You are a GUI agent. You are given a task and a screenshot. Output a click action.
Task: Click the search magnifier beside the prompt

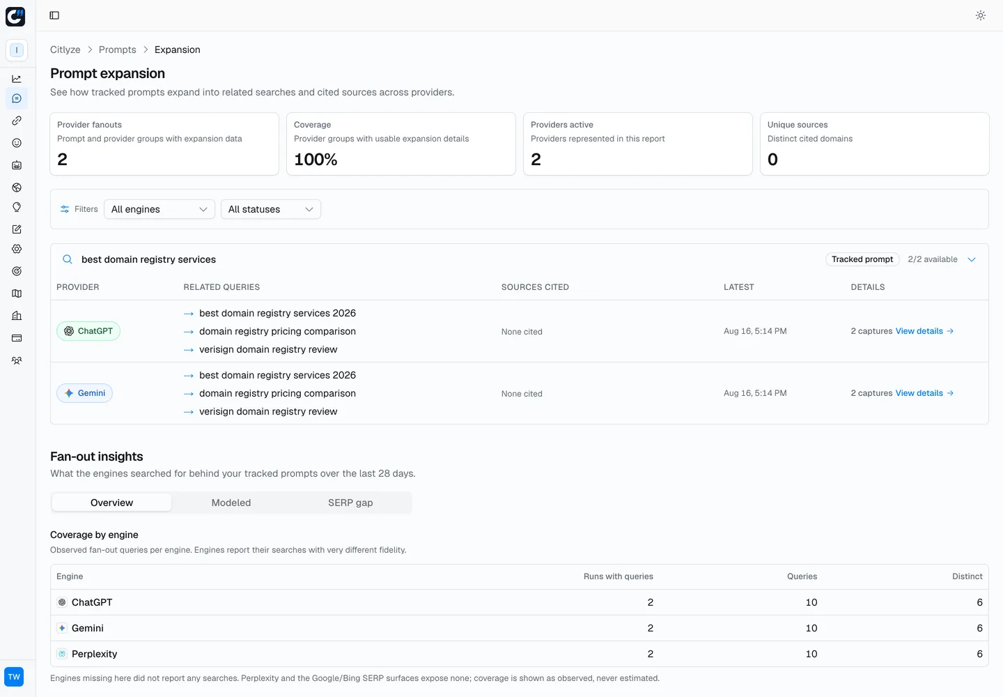tap(68, 259)
